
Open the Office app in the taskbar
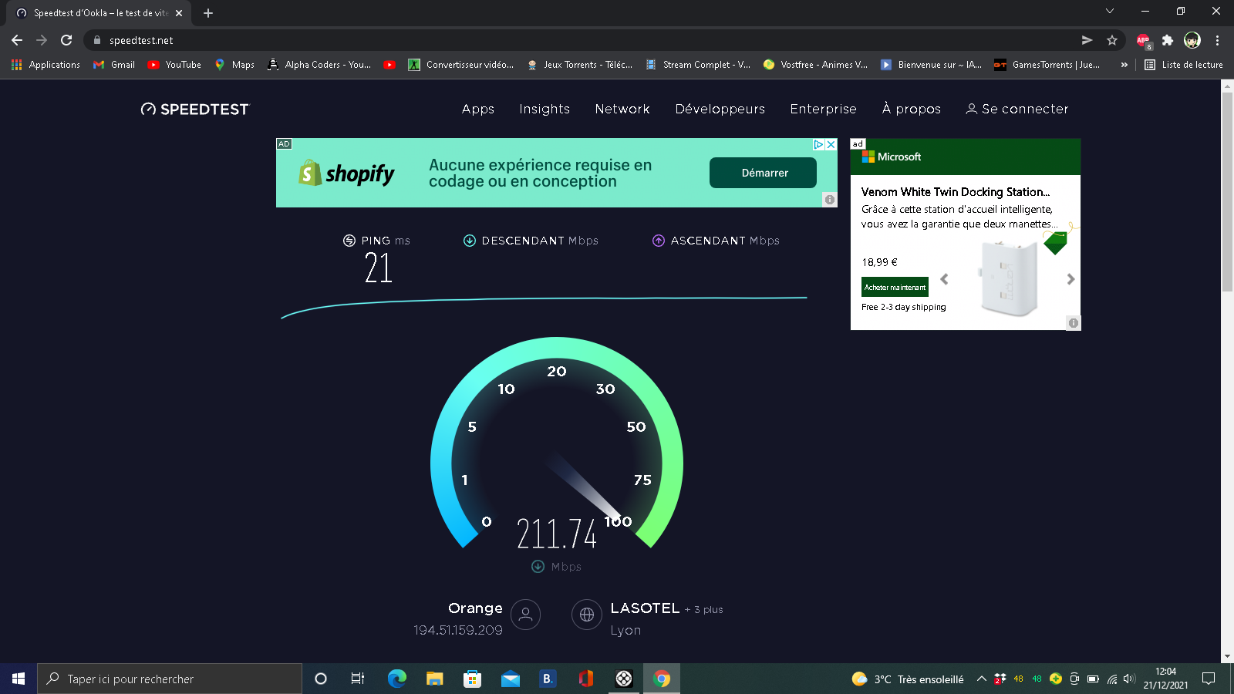(586, 679)
